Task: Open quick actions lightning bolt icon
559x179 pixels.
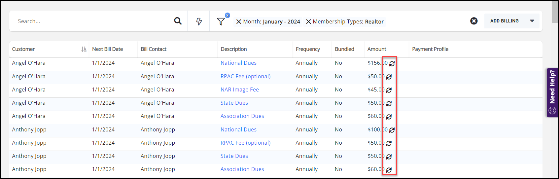Action: 199,21
